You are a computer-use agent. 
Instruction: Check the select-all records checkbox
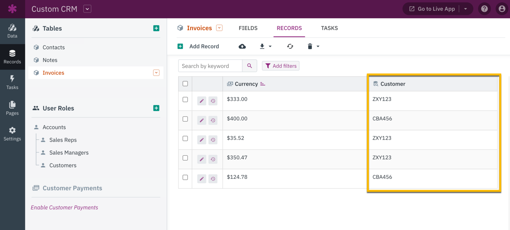(185, 83)
